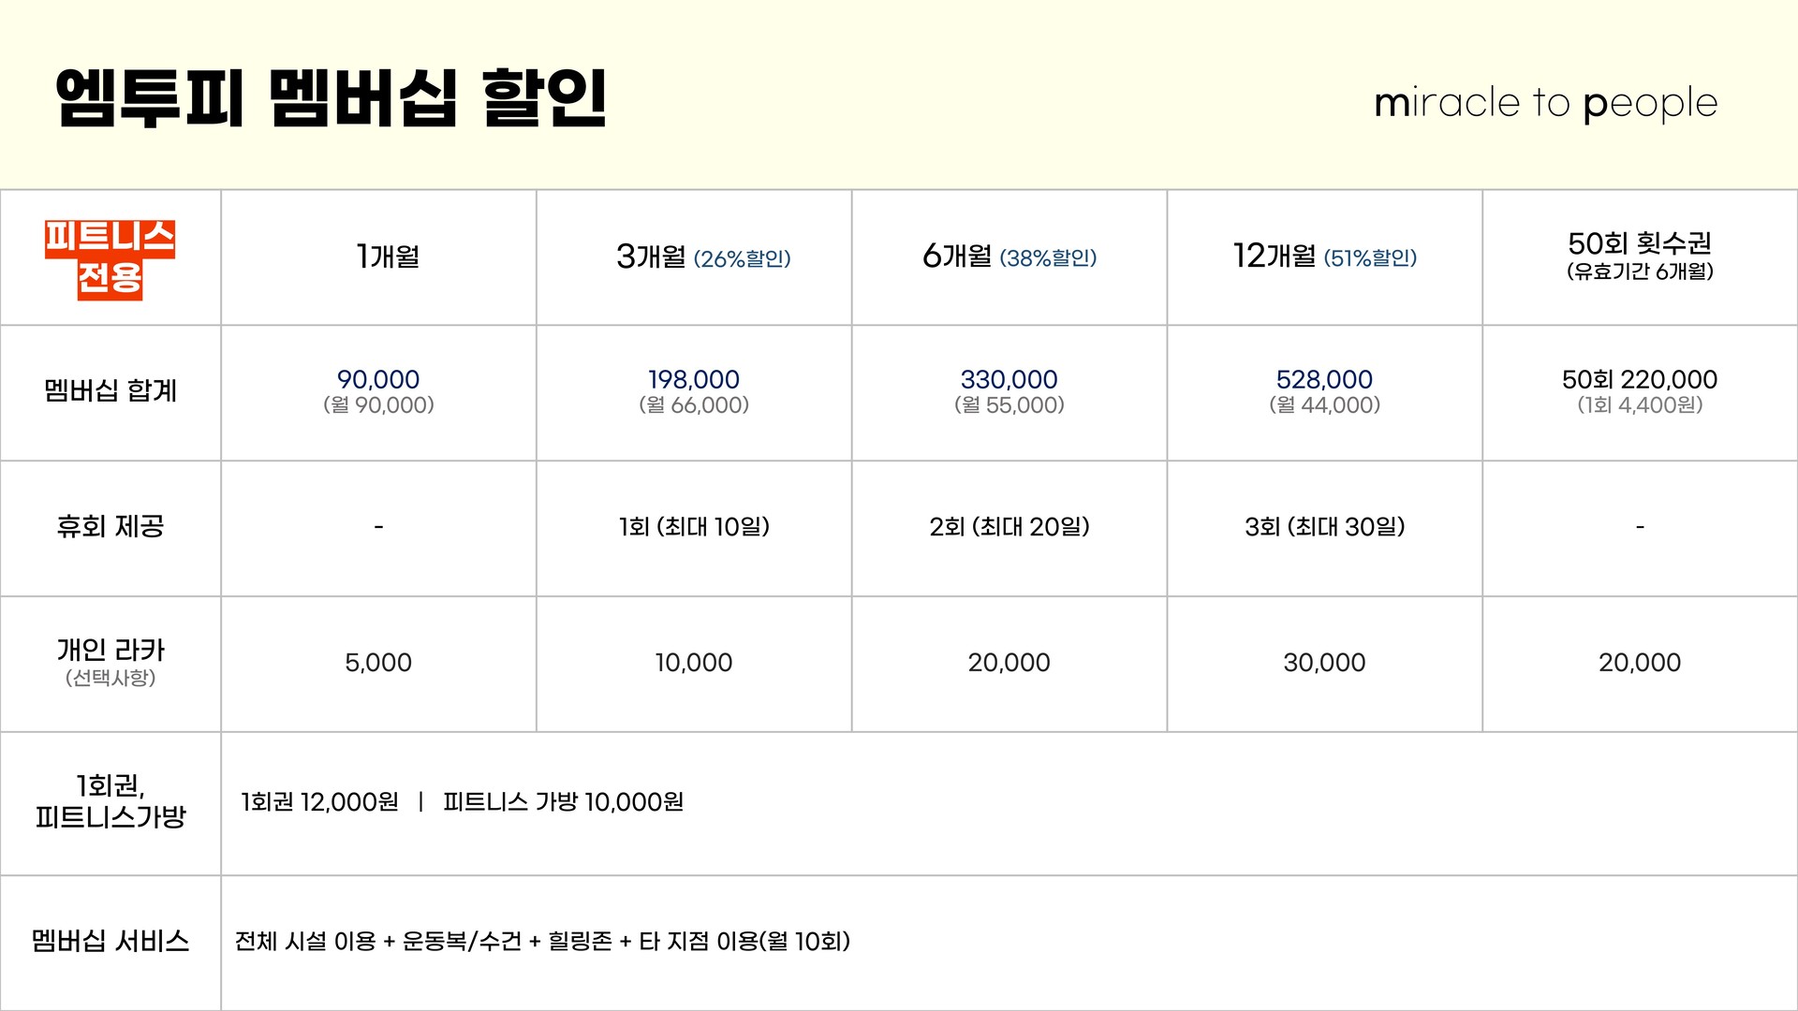Click the 멤버십 서비스 row label
Screen dimensions: 1798x1011
pos(111,941)
